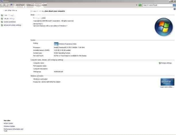The width and height of the screenshot is (176, 135).
Task: Click the installed memory 4.00 GB value
Action: tap(62, 50)
